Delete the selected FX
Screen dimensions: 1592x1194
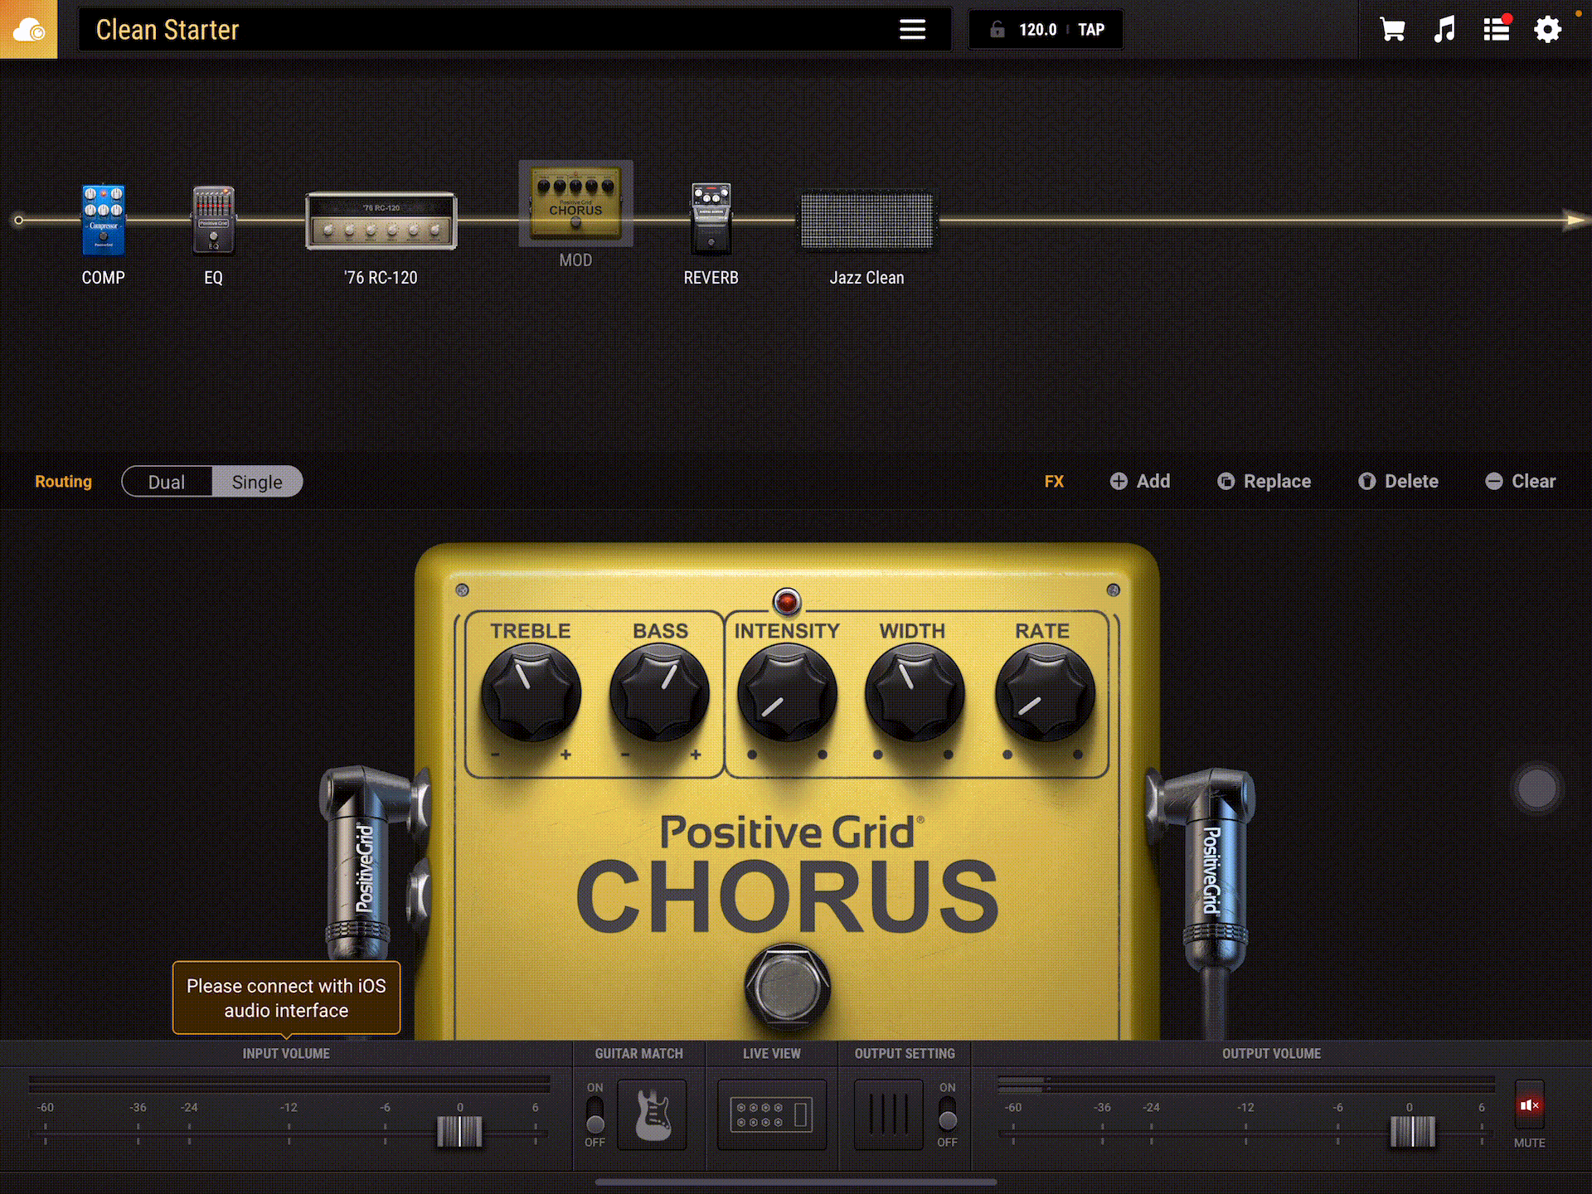click(1399, 481)
